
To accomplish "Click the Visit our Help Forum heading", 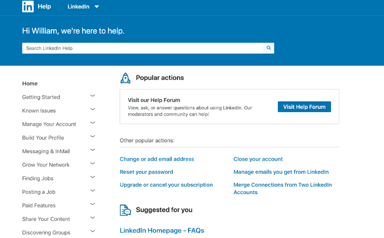I will point(154,100).
